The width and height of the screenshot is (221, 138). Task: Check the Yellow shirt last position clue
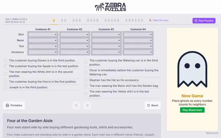tap(86, 93)
